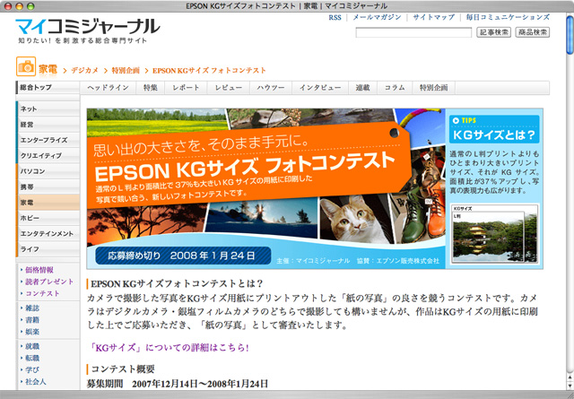Open the 「KGサイズ」についての詳細はこちら! link
This screenshot has width=574, height=399.
coord(170,347)
